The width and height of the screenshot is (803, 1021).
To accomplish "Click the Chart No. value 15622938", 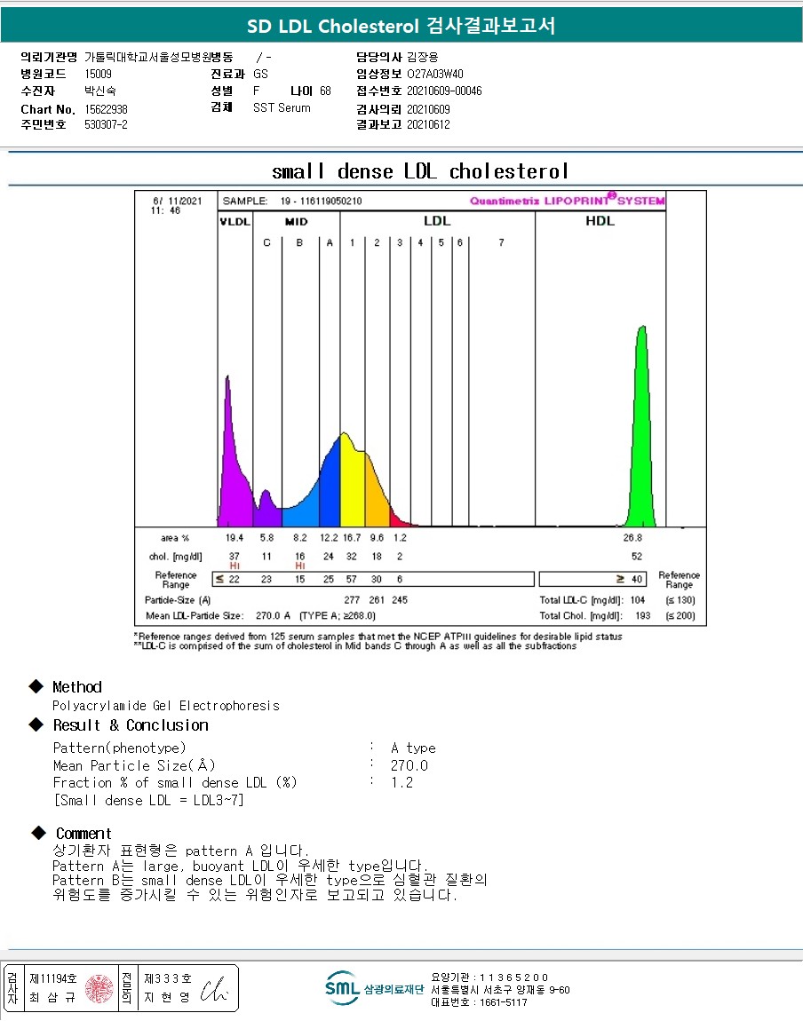I will (x=107, y=109).
